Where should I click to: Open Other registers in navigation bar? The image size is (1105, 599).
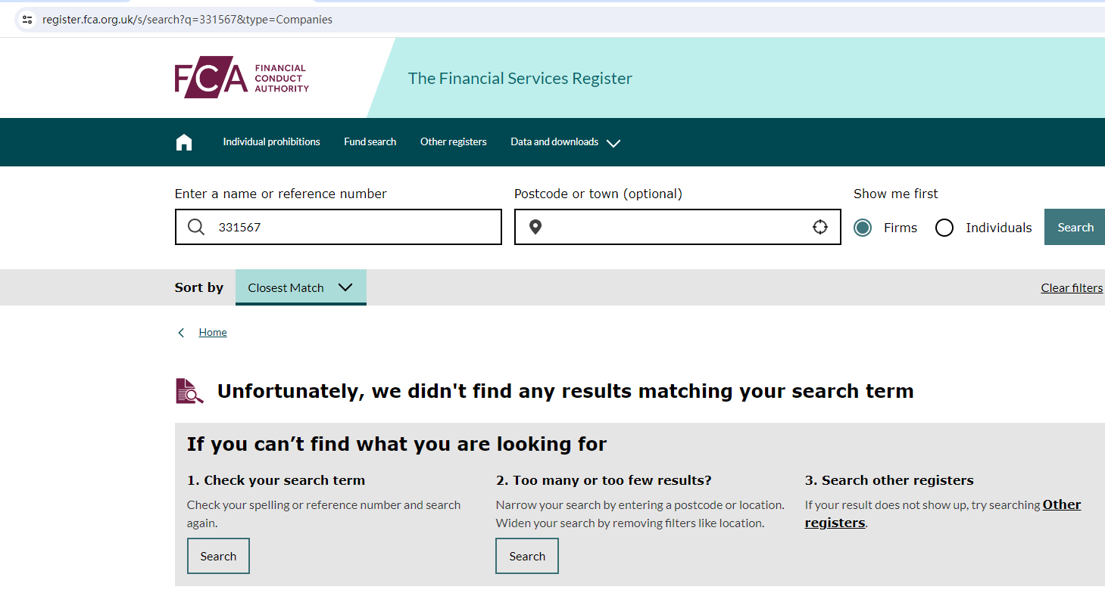[x=453, y=142]
